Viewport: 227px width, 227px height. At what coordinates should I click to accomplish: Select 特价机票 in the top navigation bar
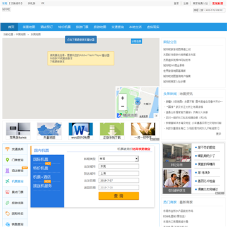tap(64, 27)
